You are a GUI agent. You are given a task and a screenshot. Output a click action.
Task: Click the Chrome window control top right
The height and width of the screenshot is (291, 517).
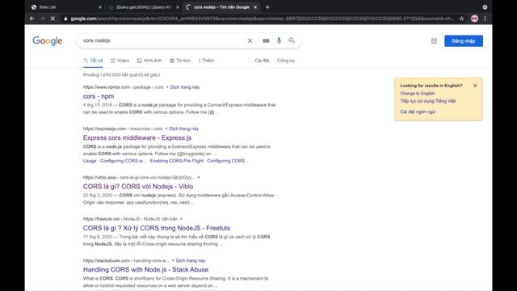pyautogui.click(x=485, y=7)
